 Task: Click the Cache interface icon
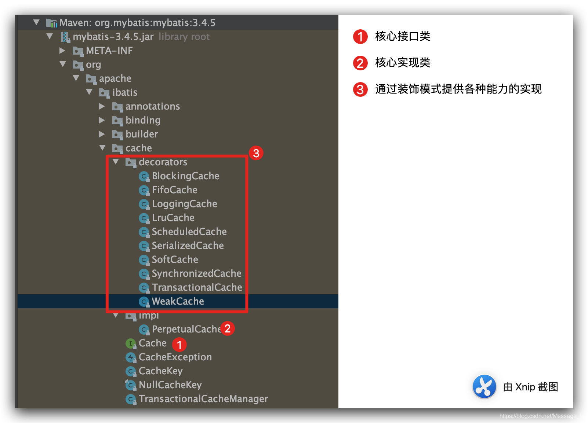131,343
